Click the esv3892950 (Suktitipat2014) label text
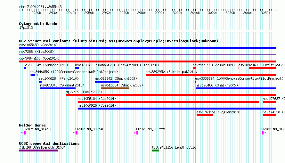Image resolution: width=285 pixels, height=163 pixels. coord(171,72)
